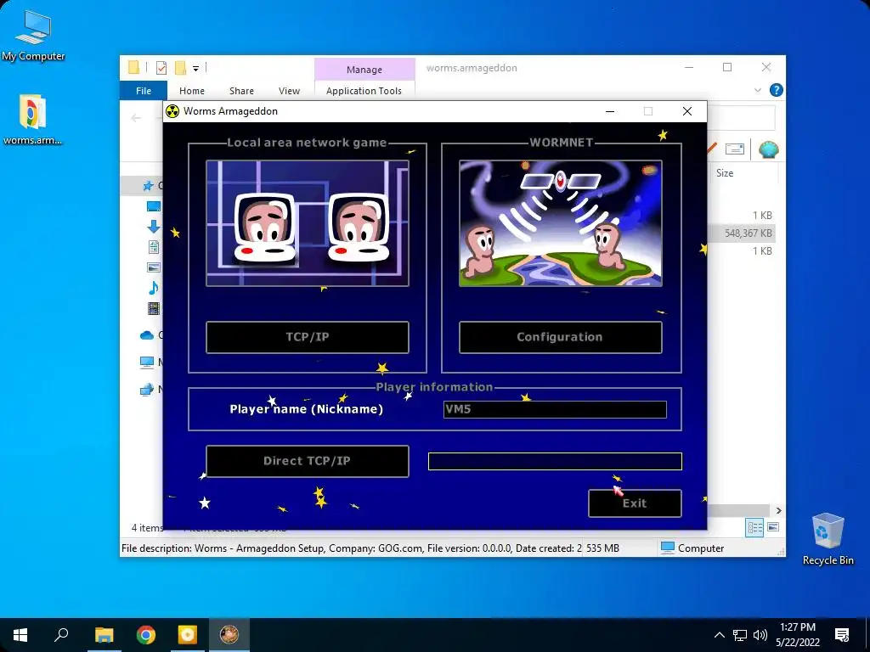
Task: Open the File tab in File Explorer
Action: point(143,91)
